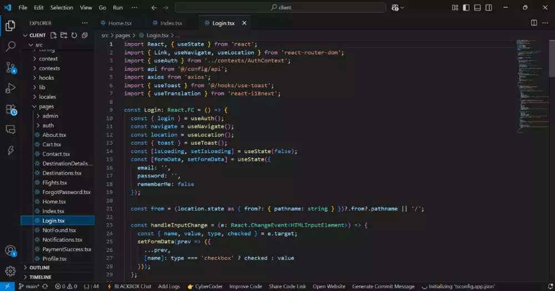Expand the admin folder
The height and width of the screenshot is (291, 555).
pos(50,116)
